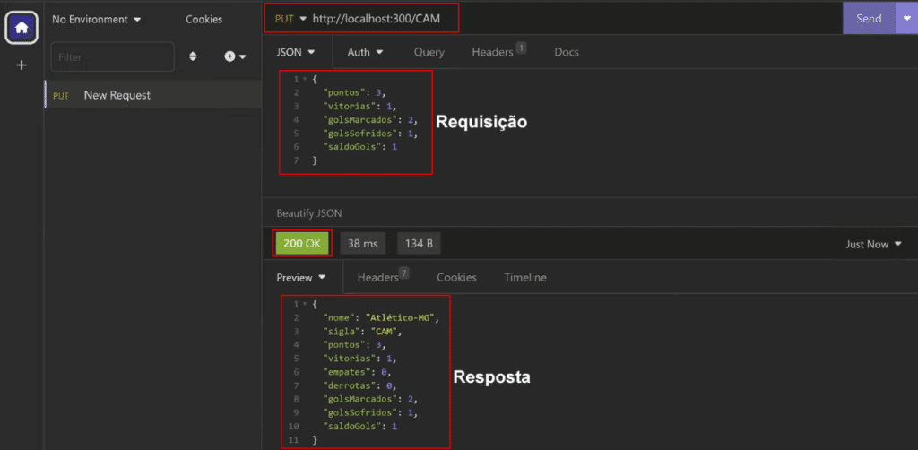Viewport: 918px width, 450px height.
Task: Open the sort order control next to Filter
Action: pyautogui.click(x=193, y=56)
